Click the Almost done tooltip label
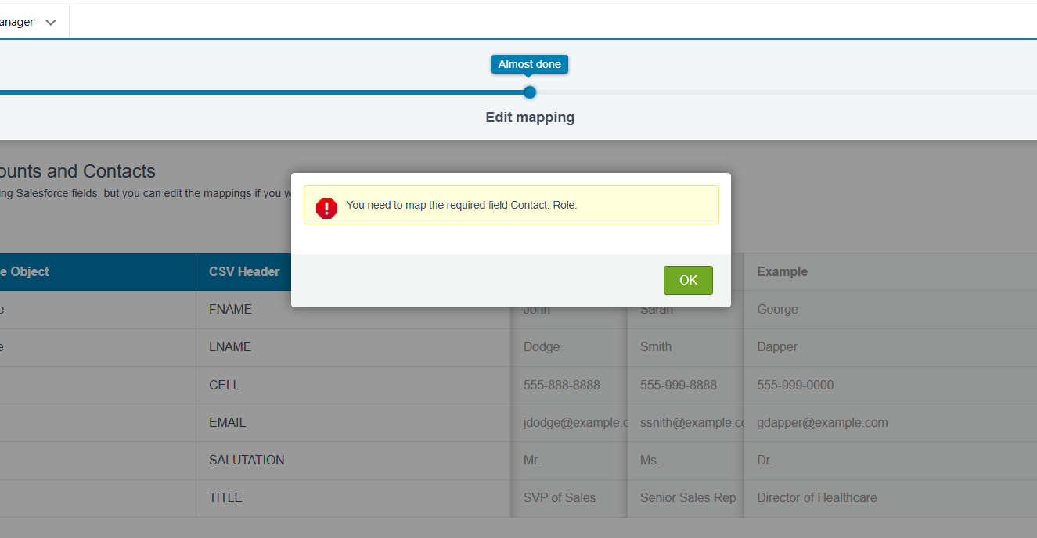The image size is (1037, 538). click(x=530, y=64)
